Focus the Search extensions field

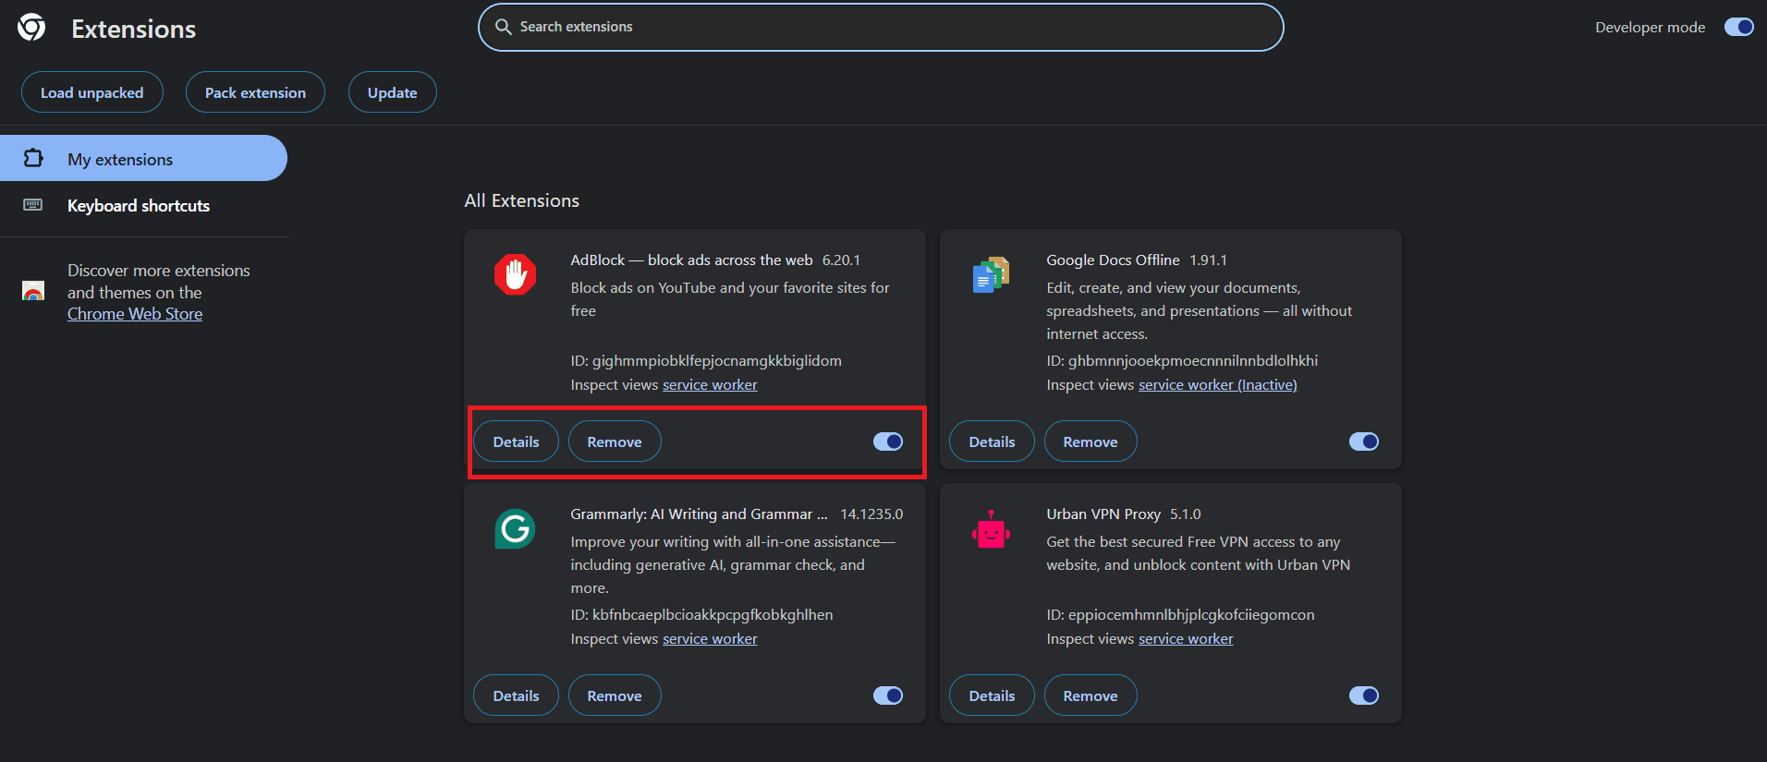coord(887,27)
